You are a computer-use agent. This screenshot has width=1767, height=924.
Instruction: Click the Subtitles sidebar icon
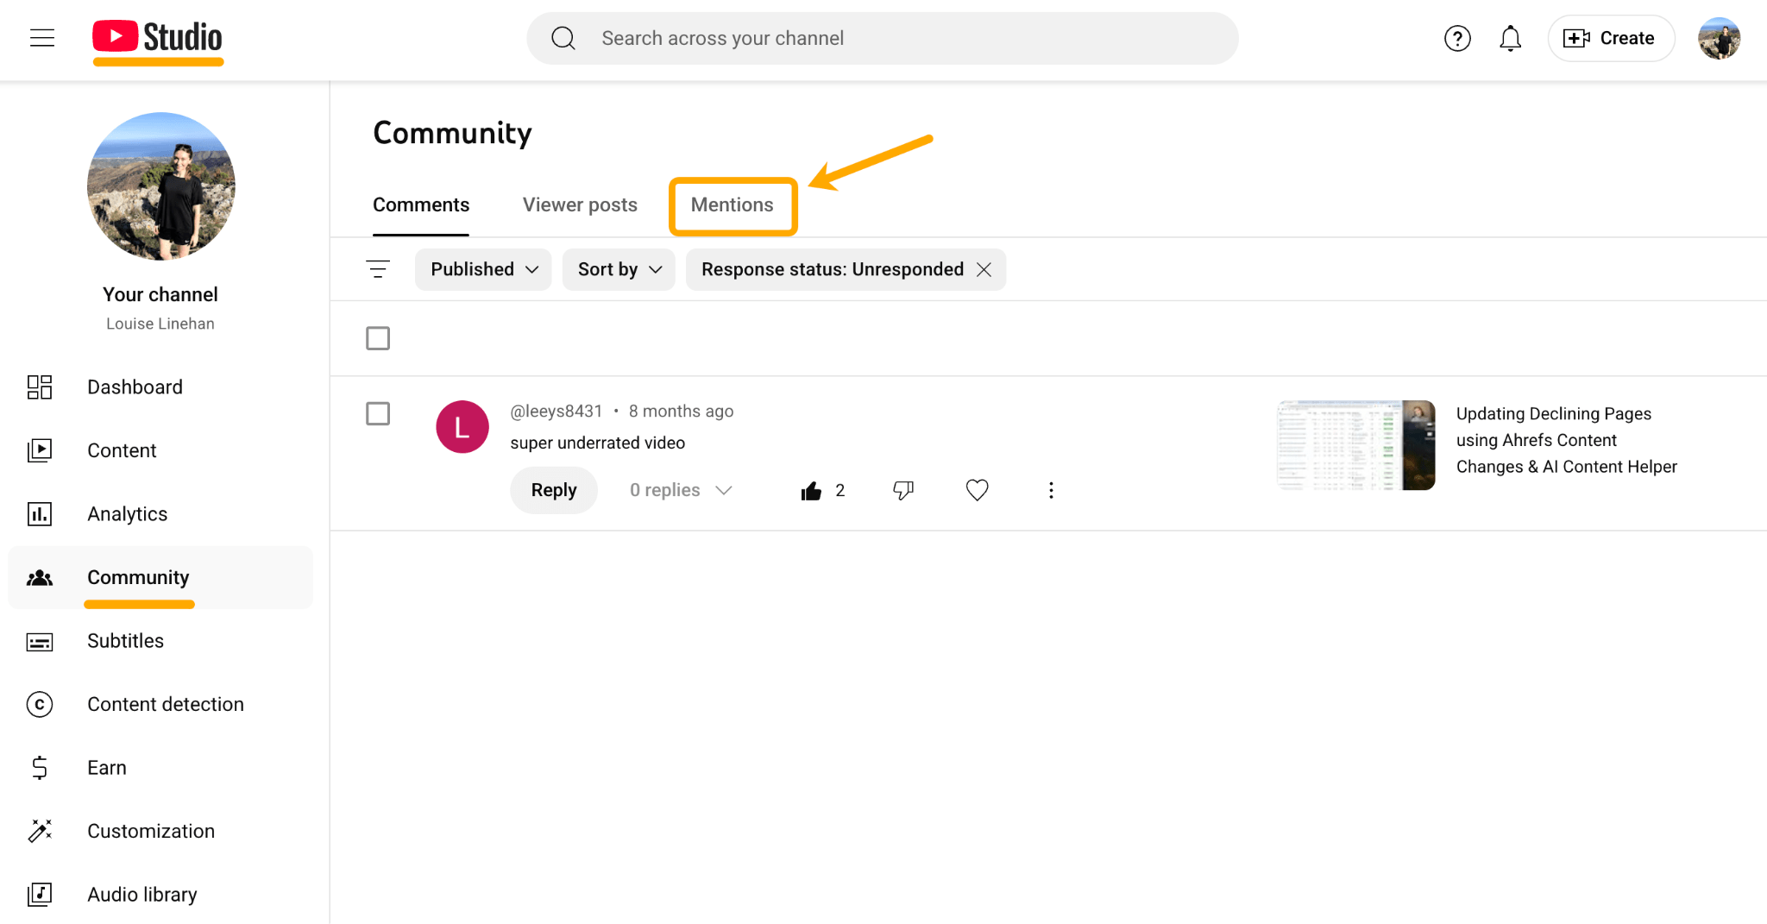click(39, 641)
